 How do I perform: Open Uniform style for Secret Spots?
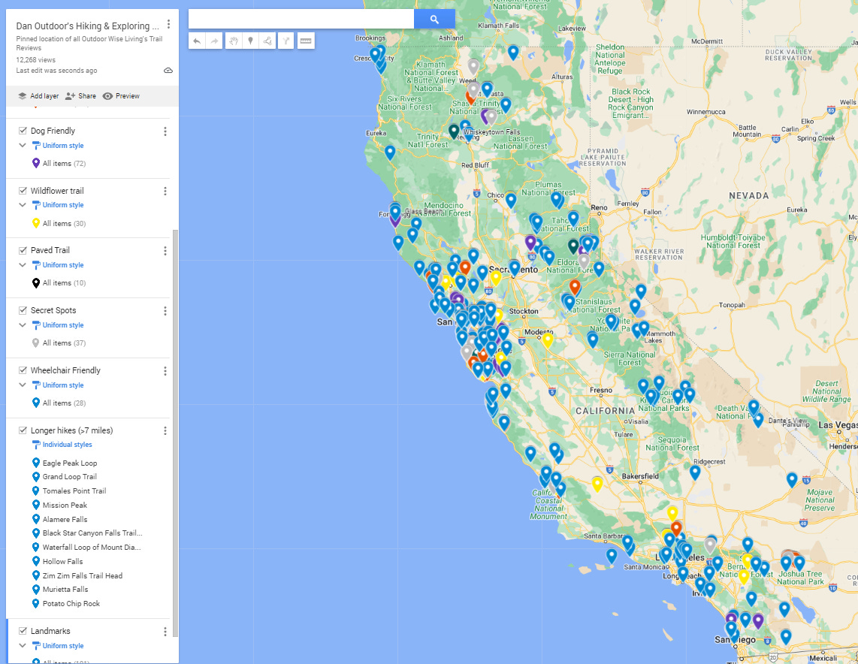[58, 325]
